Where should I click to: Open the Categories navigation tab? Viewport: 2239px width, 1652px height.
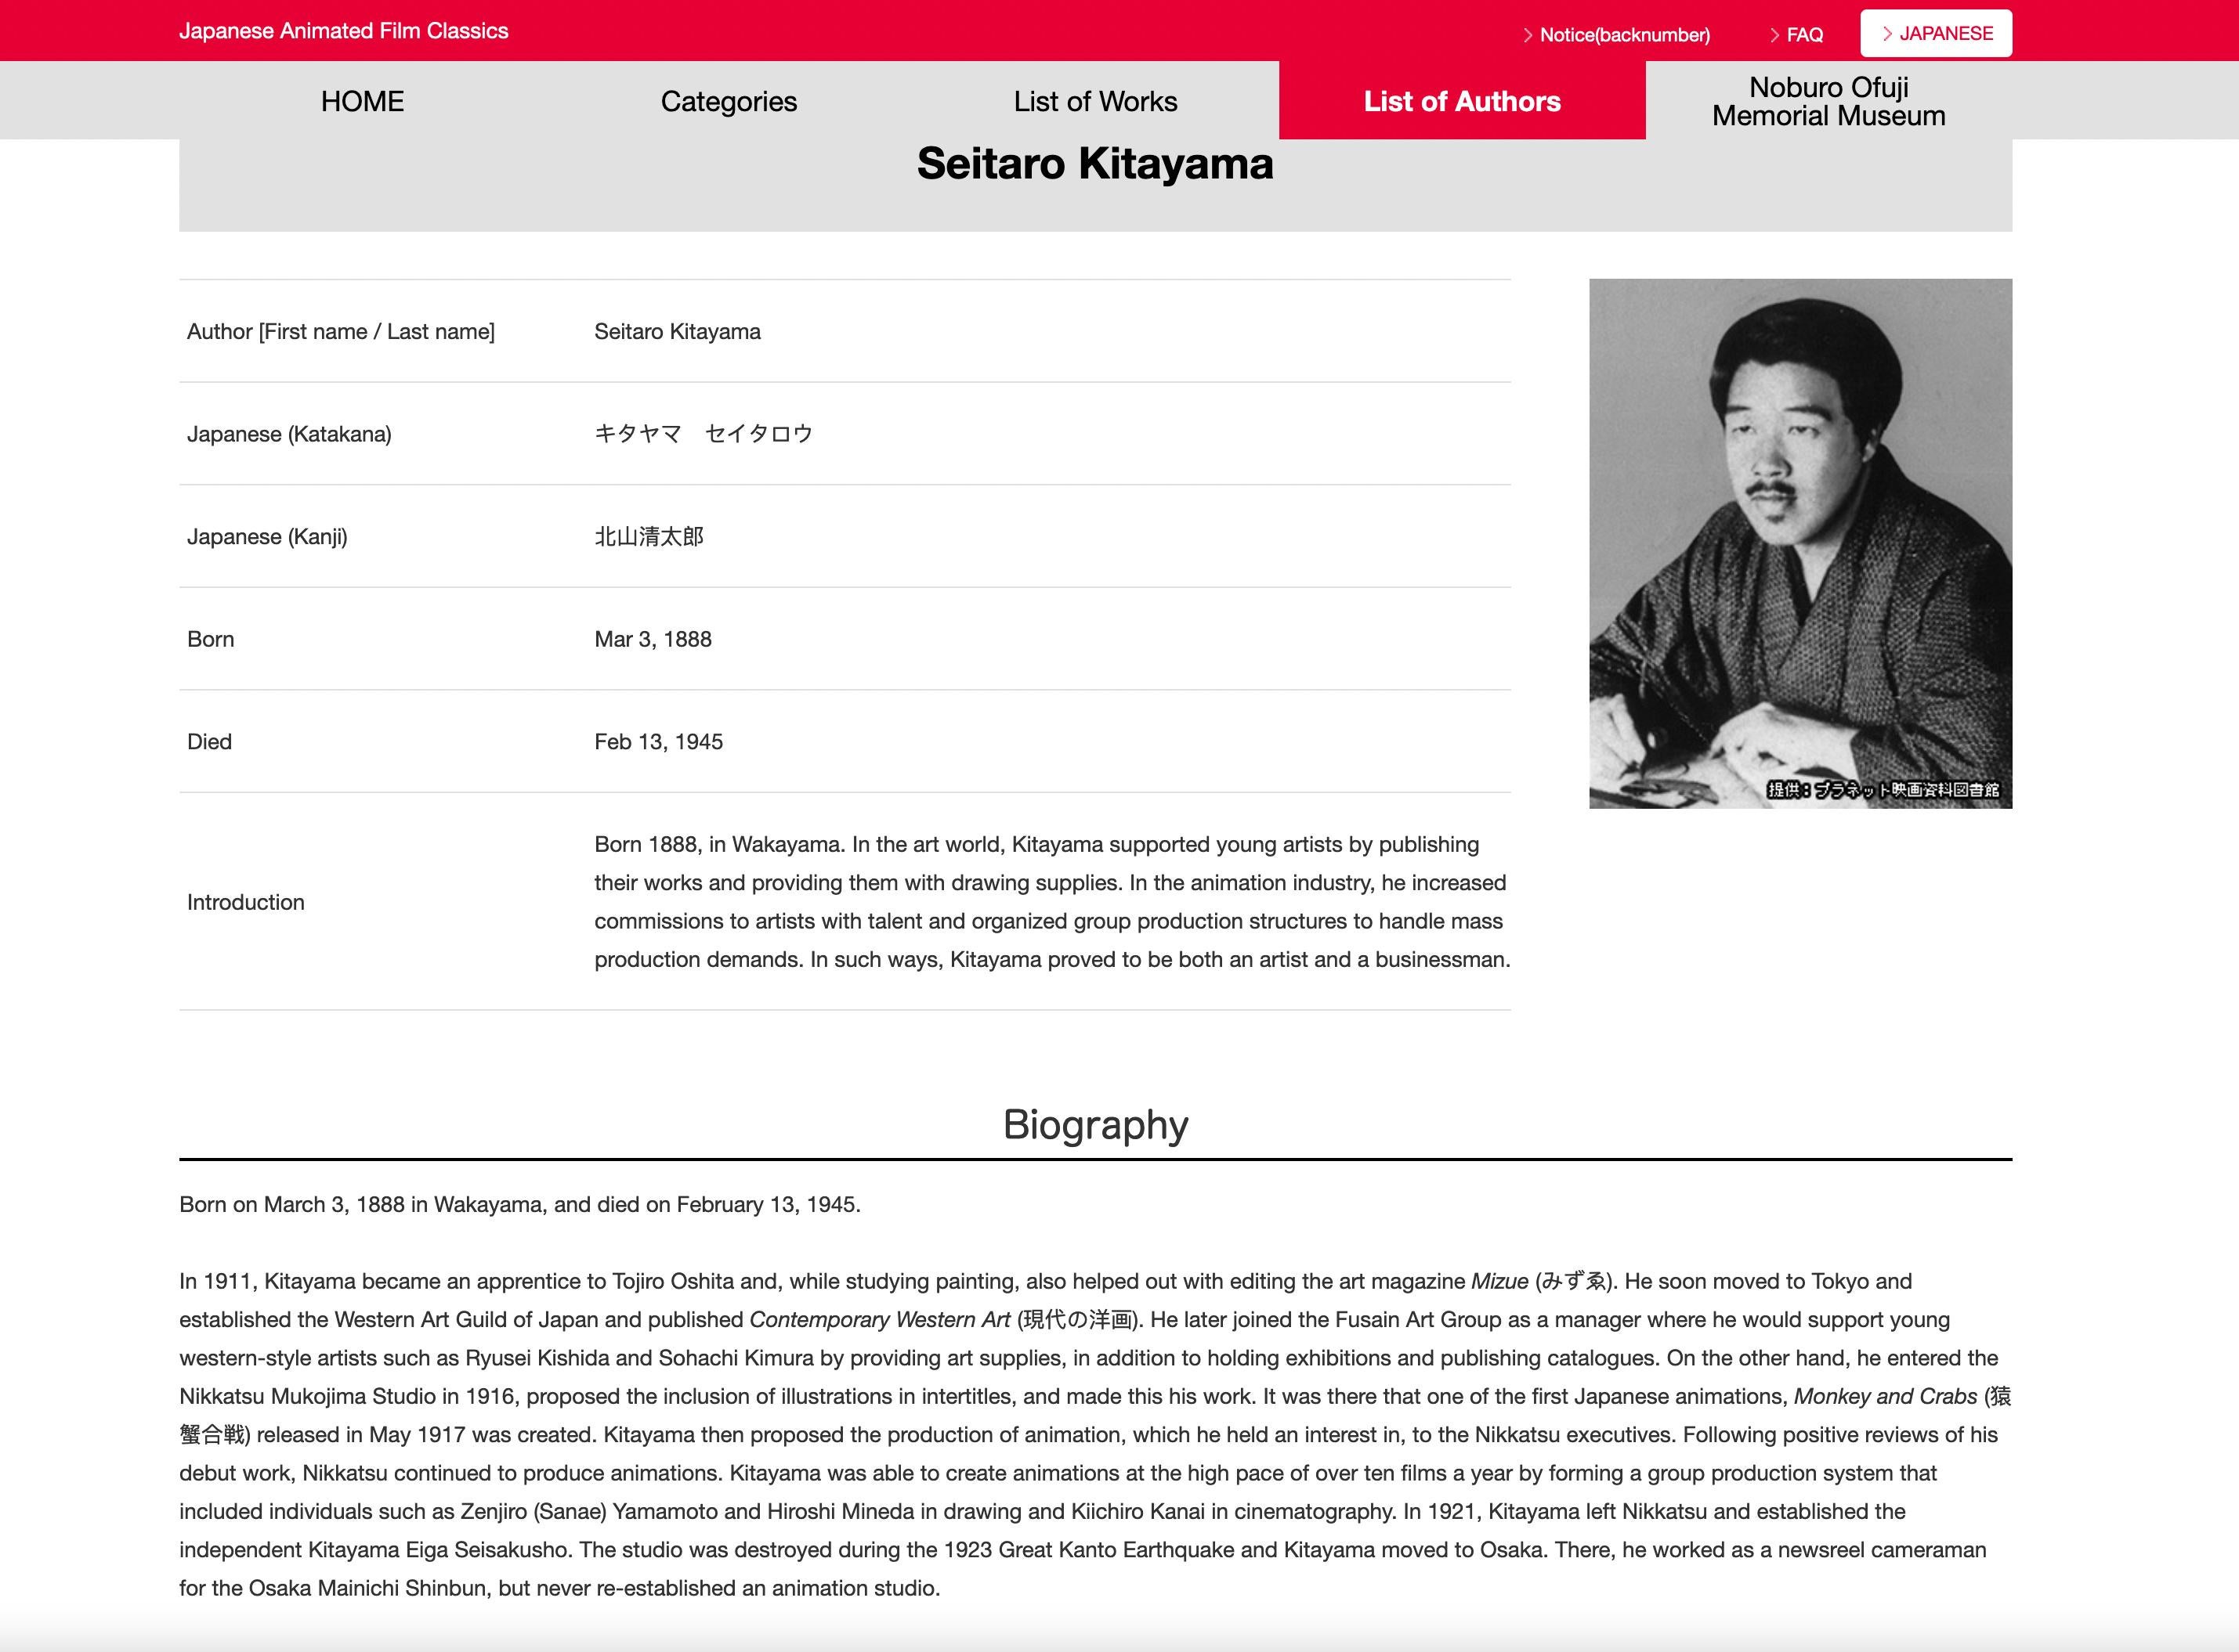(729, 101)
